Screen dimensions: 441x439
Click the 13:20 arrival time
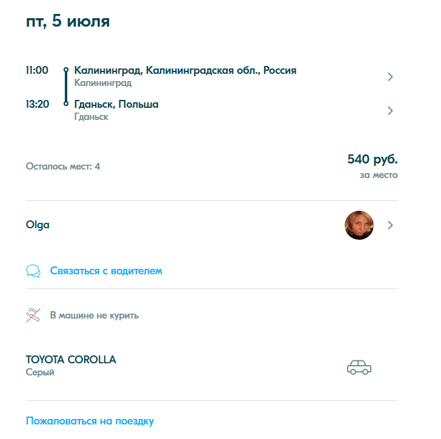[x=38, y=104]
